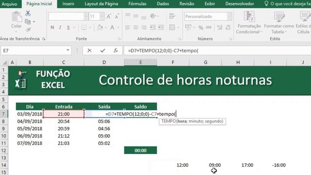Open the fill color dropdown arrow

[106, 28]
